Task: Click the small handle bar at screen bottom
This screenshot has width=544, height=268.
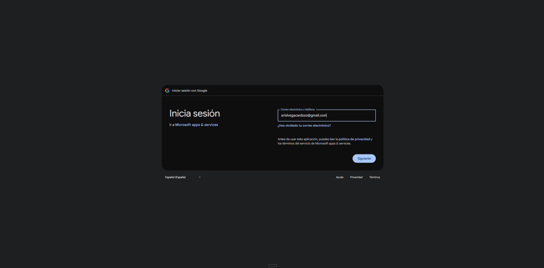Action: click(272, 265)
